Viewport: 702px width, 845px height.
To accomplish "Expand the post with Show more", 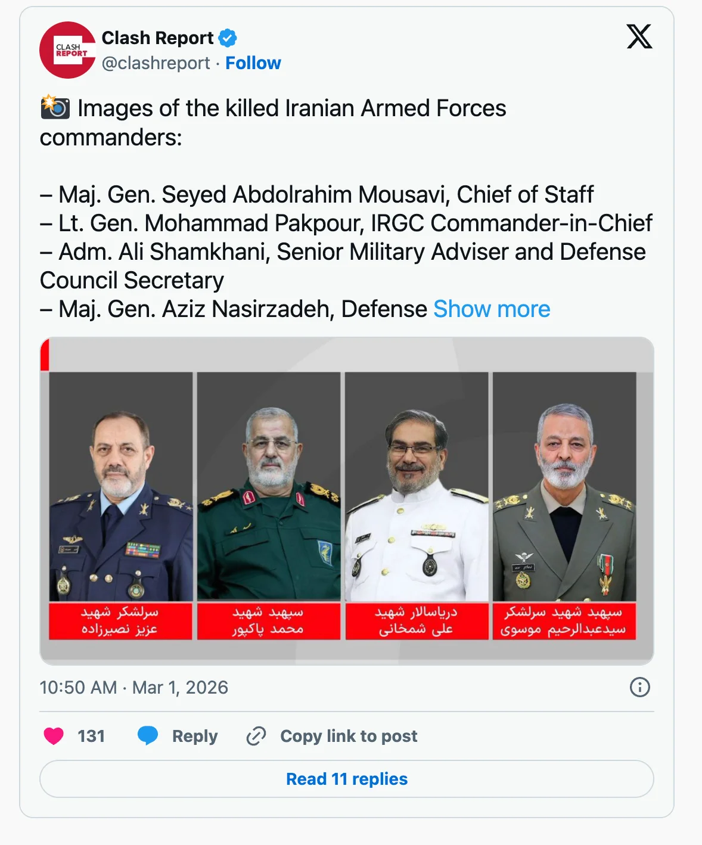I will [x=492, y=309].
